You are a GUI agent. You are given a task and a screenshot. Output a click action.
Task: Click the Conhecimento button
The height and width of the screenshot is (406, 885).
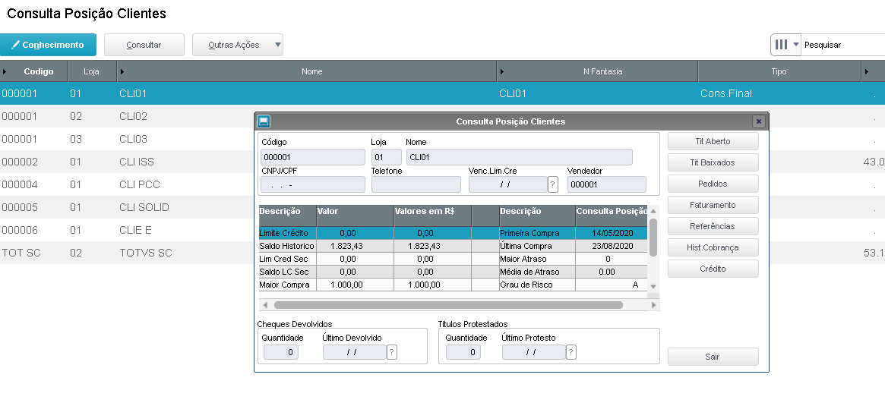[x=48, y=45]
